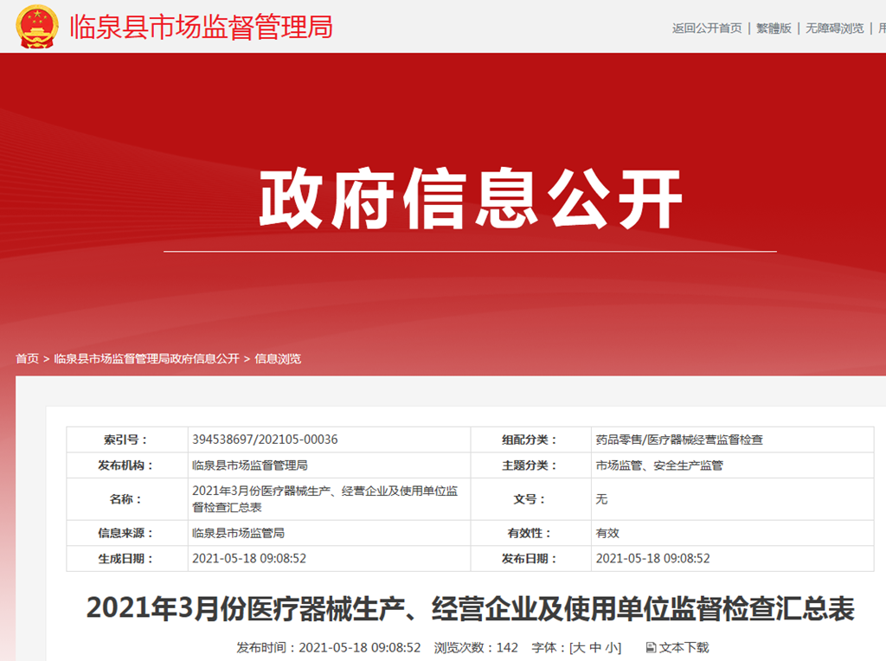Switch to 繁體版 version
Viewport: 886px width, 661px height.
point(774,29)
